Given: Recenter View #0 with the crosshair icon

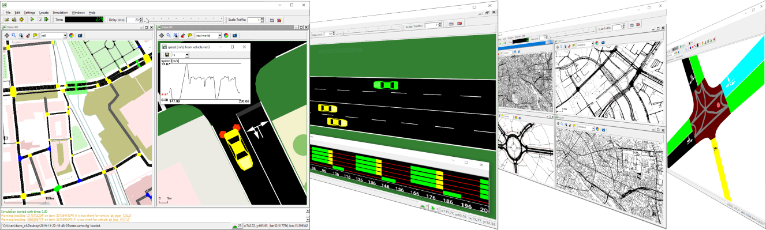Looking at the screenshot, I should tap(7, 35).
